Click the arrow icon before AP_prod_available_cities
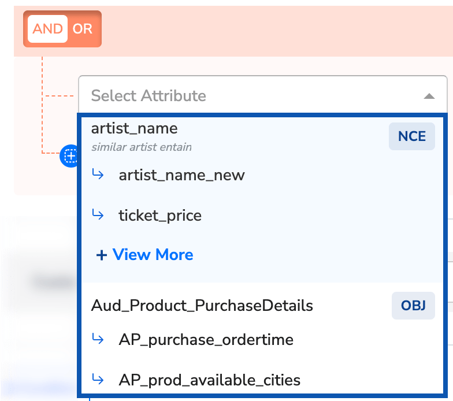The height and width of the screenshot is (401, 453). click(98, 379)
